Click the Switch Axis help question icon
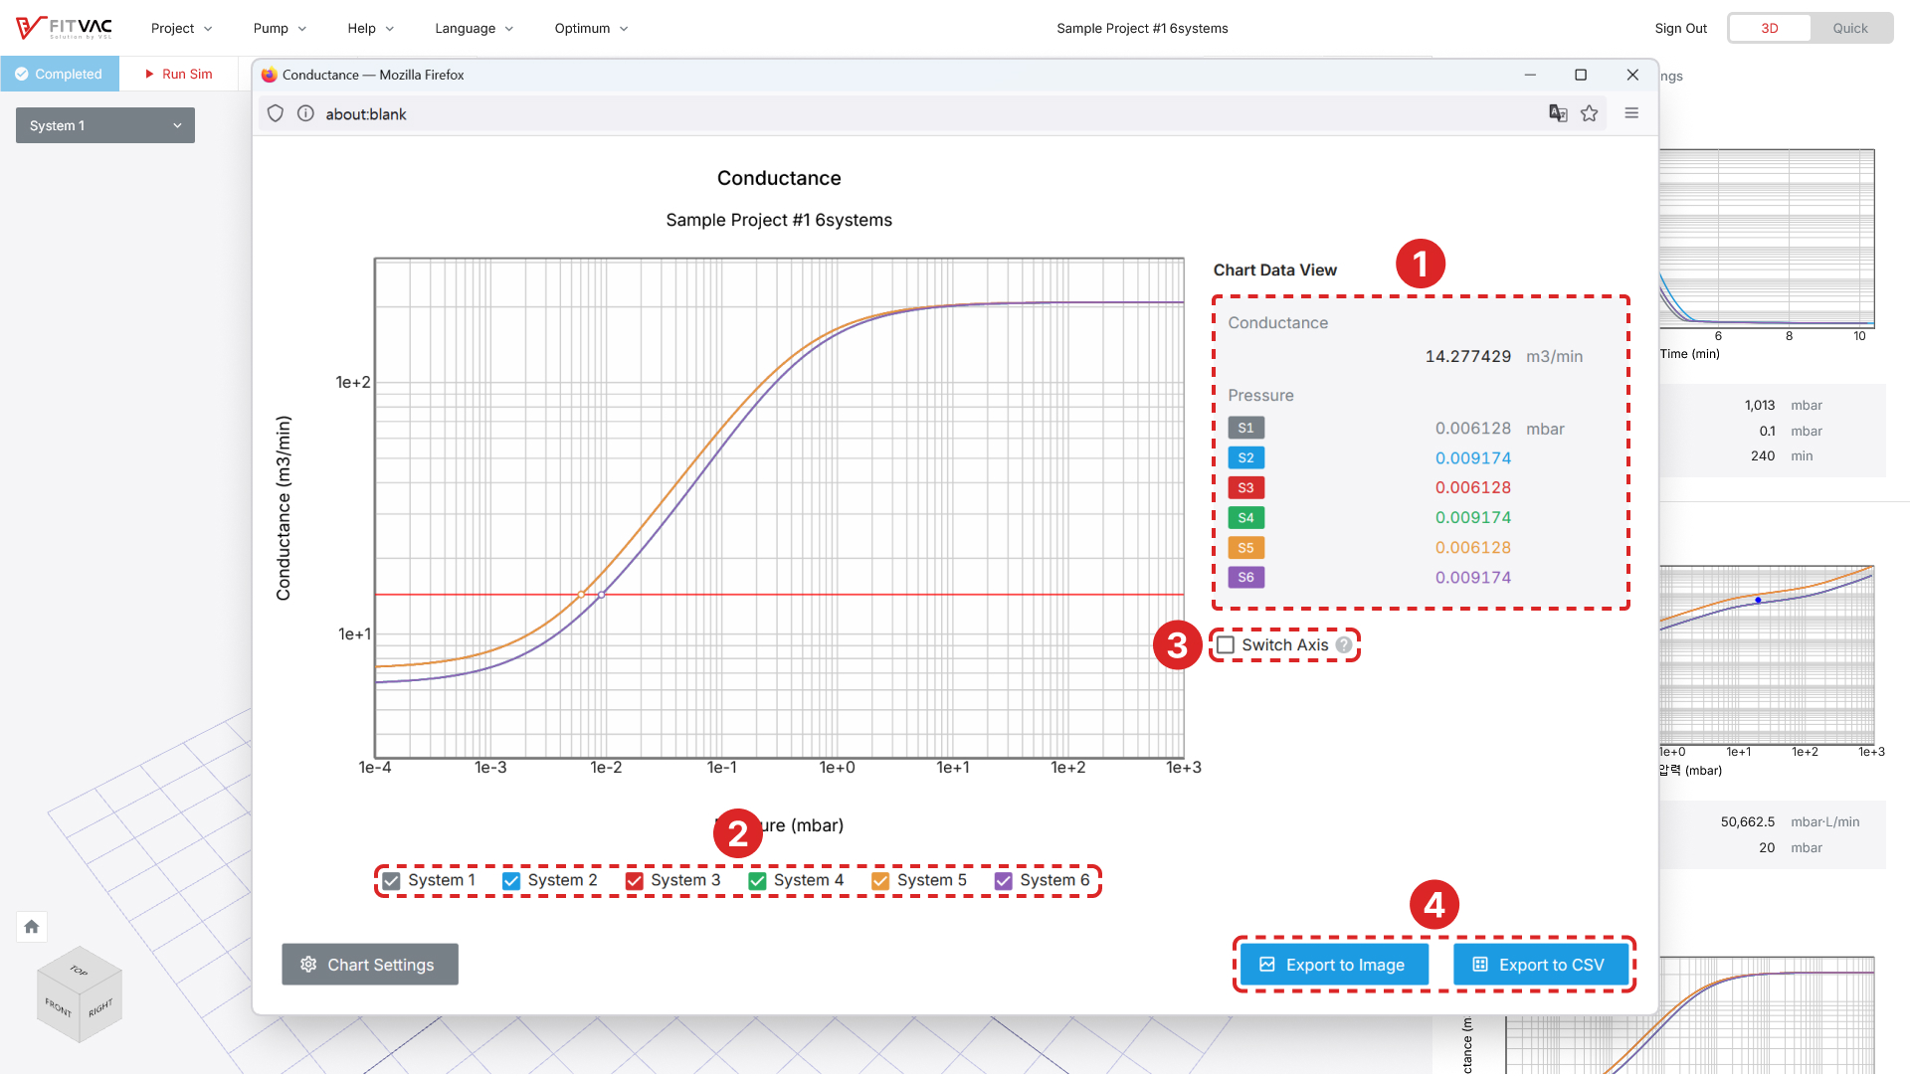This screenshot has height=1079, width=1910. [1344, 645]
